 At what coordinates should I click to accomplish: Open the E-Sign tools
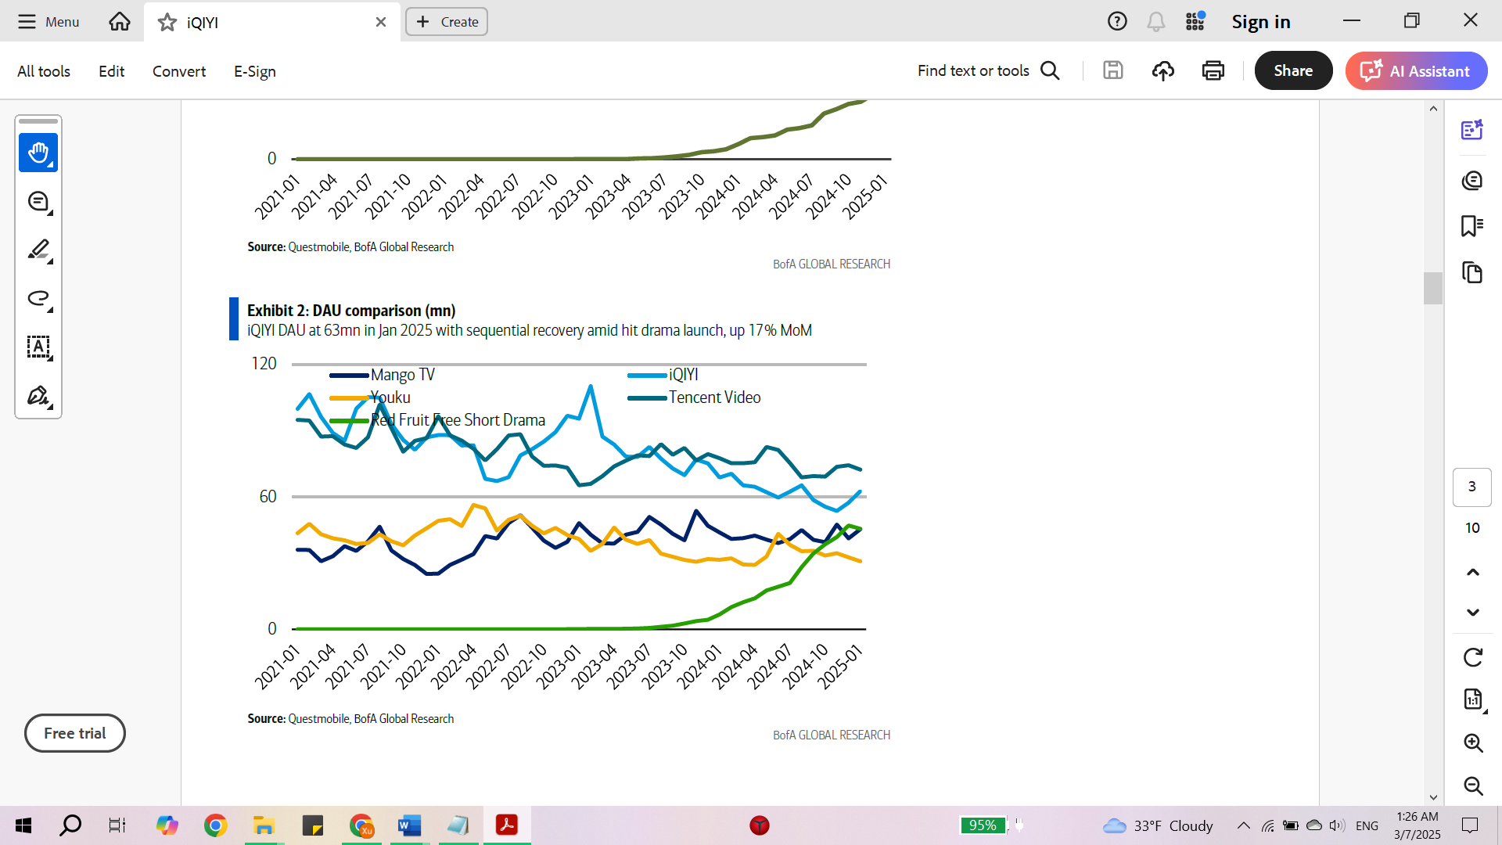(255, 71)
